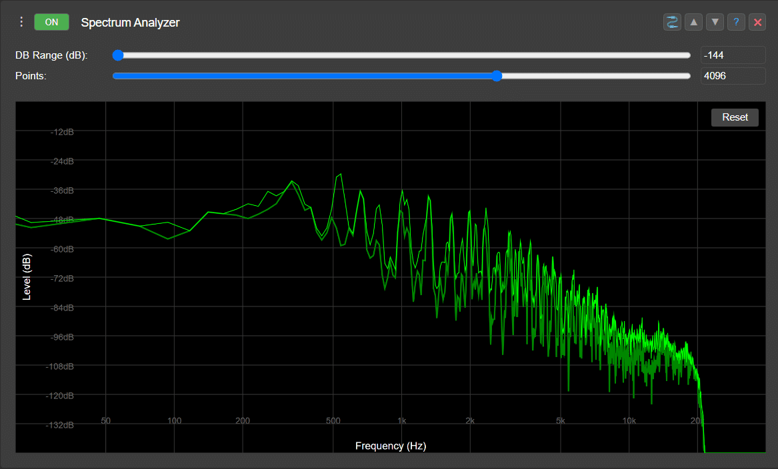Click the -132dB axis tick label
The image size is (778, 469).
(59, 425)
